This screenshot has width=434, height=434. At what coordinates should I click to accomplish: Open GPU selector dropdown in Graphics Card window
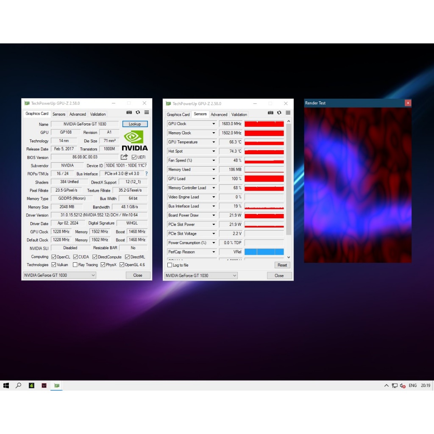coord(59,275)
